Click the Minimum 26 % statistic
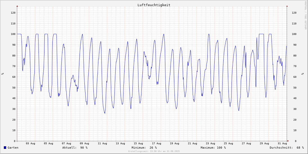 [144, 148]
